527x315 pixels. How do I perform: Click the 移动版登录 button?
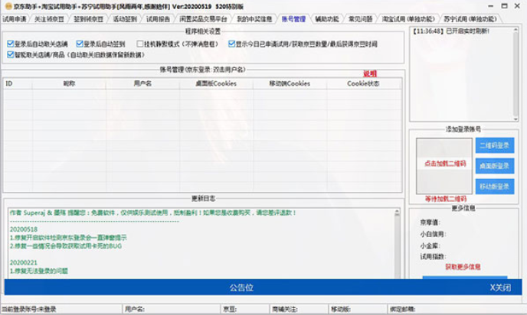click(x=494, y=187)
